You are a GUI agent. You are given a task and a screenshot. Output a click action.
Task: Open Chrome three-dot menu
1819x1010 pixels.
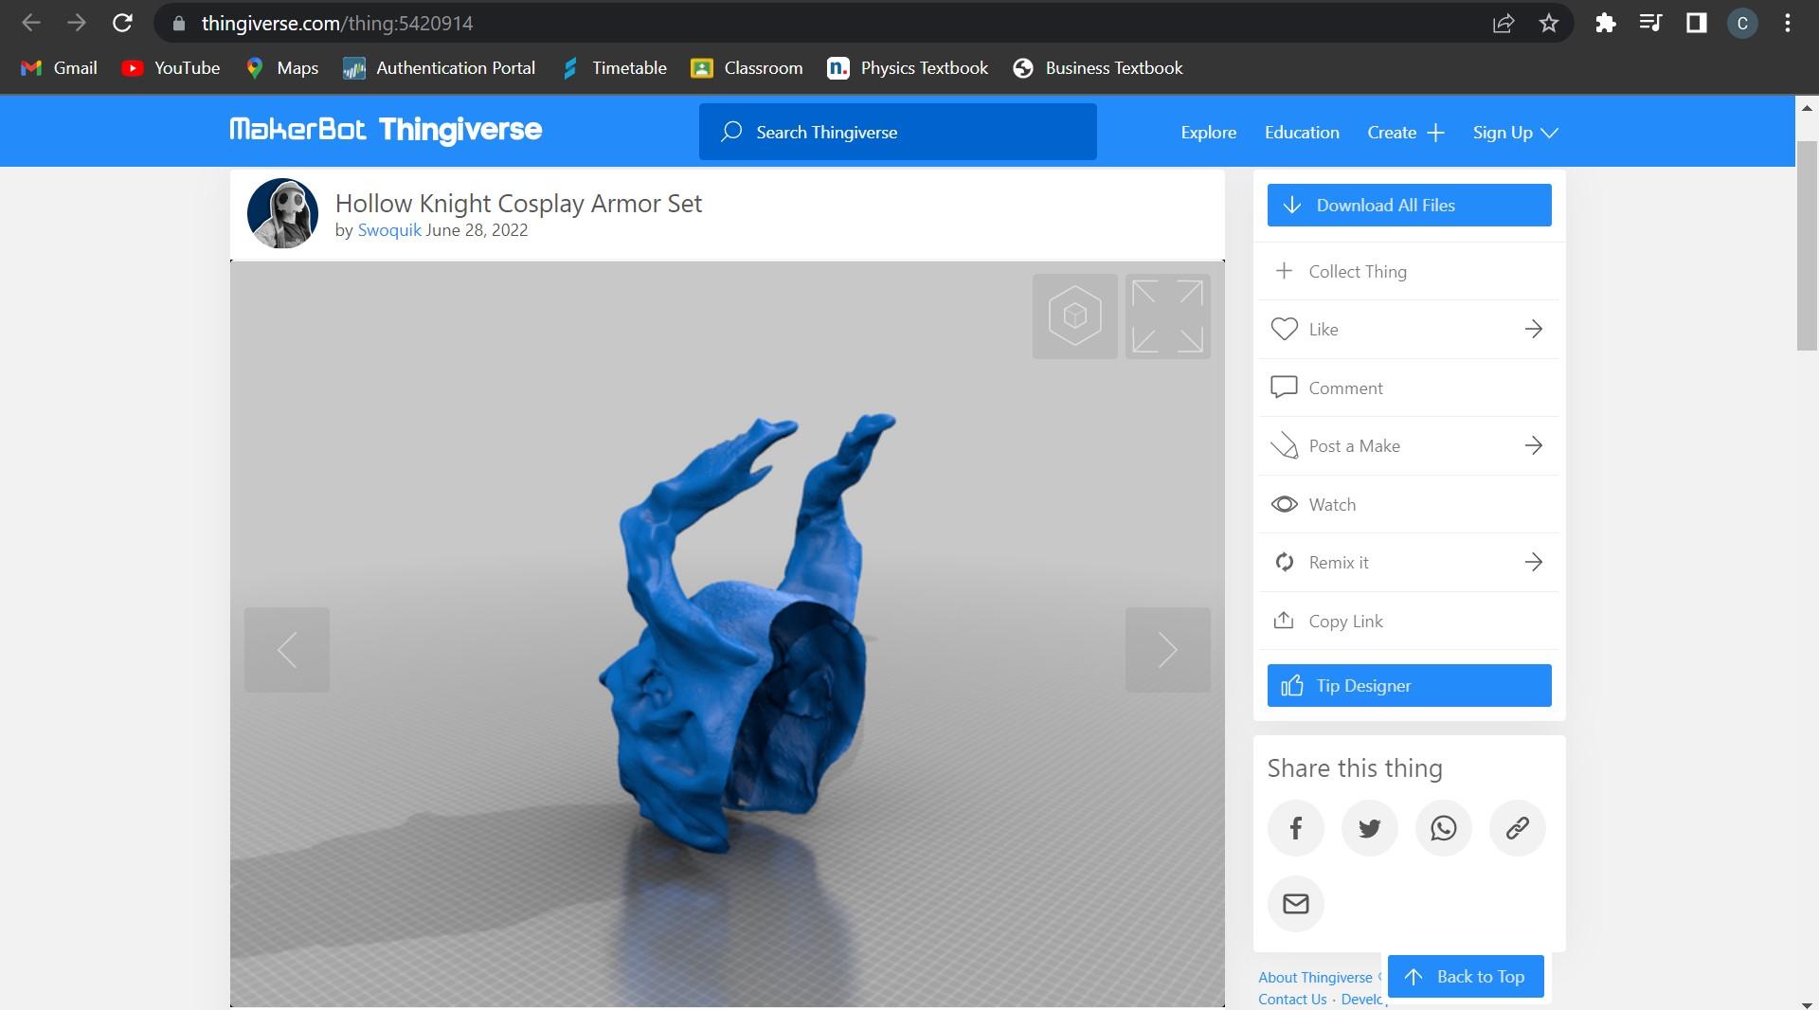pos(1788,23)
